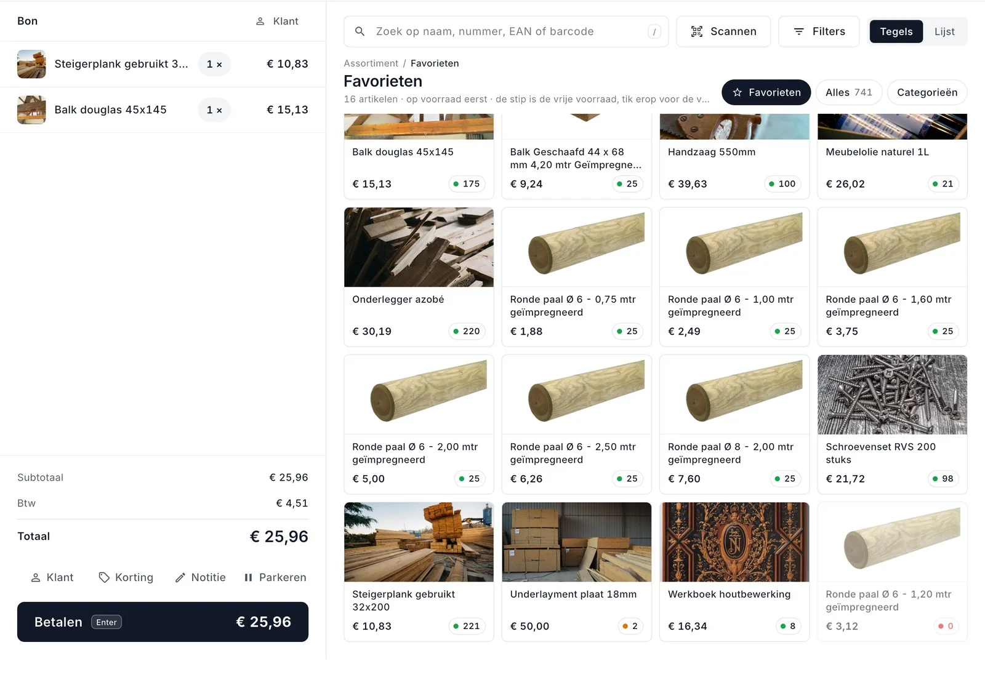Click the Steigerplank gebruikt thumbnail in the bon
The image size is (985, 677).
click(x=31, y=64)
